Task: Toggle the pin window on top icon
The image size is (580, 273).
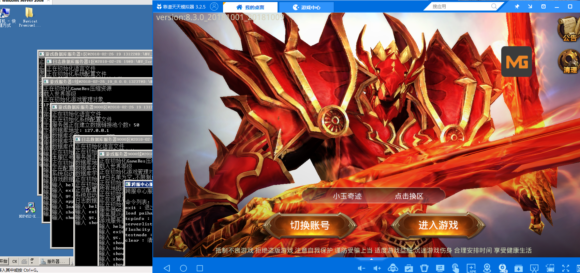Action: point(517,6)
